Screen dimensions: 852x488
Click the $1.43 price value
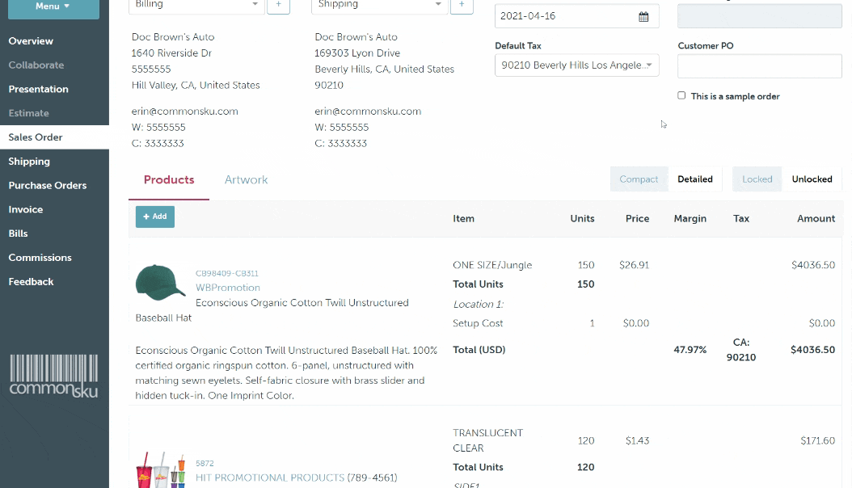637,441
